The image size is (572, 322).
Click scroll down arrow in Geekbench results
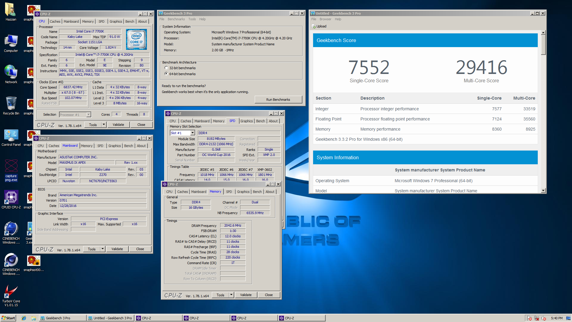(x=543, y=191)
